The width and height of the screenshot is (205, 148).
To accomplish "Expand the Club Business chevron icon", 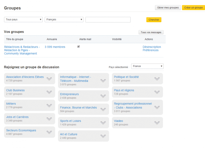I will pos(49,92).
